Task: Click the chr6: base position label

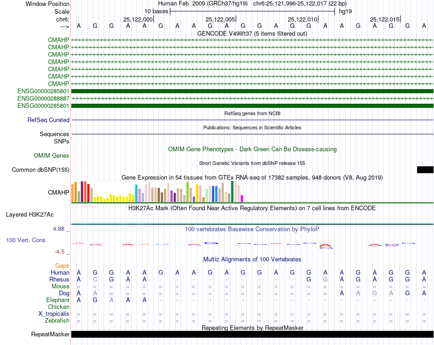Action: 63,19
